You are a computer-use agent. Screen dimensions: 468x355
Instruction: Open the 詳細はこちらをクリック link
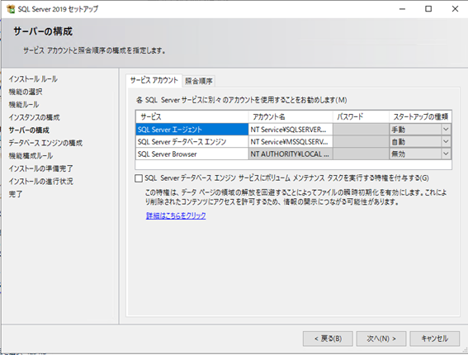pyautogui.click(x=176, y=215)
